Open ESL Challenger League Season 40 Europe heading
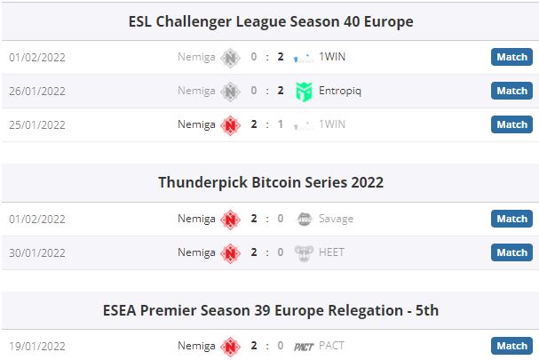539x360 pixels. pos(271,20)
